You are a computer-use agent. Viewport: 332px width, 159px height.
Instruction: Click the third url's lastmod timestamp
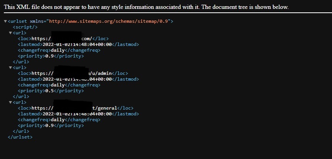77,114
